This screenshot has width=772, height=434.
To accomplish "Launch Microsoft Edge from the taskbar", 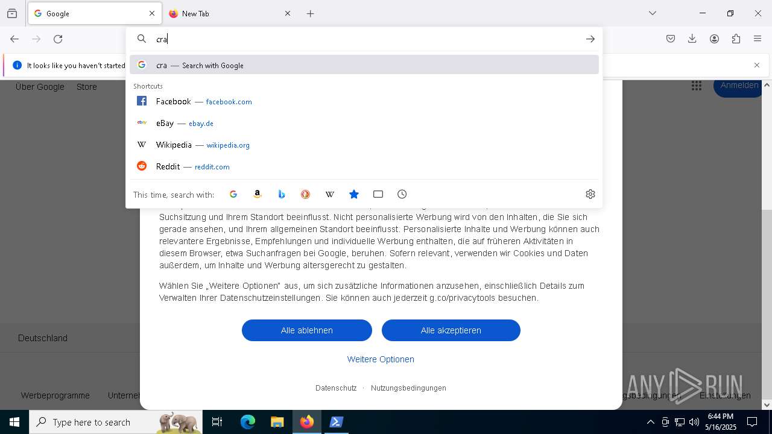I will point(248,422).
